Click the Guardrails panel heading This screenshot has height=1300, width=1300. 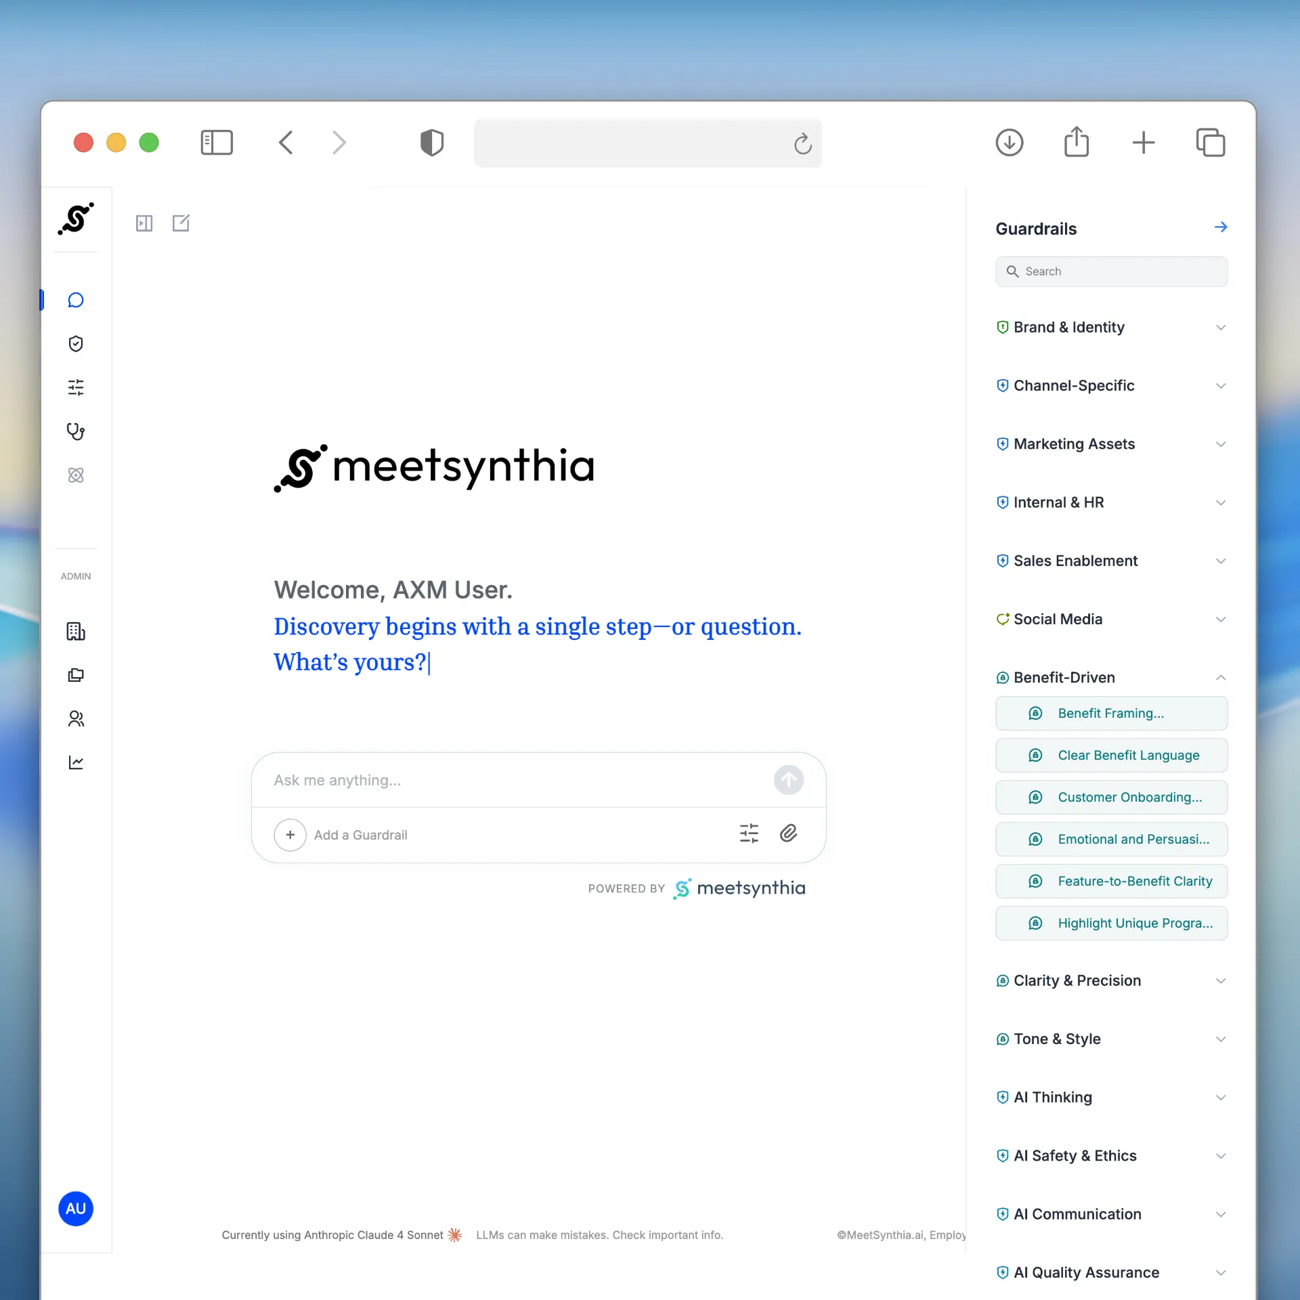pos(1036,229)
